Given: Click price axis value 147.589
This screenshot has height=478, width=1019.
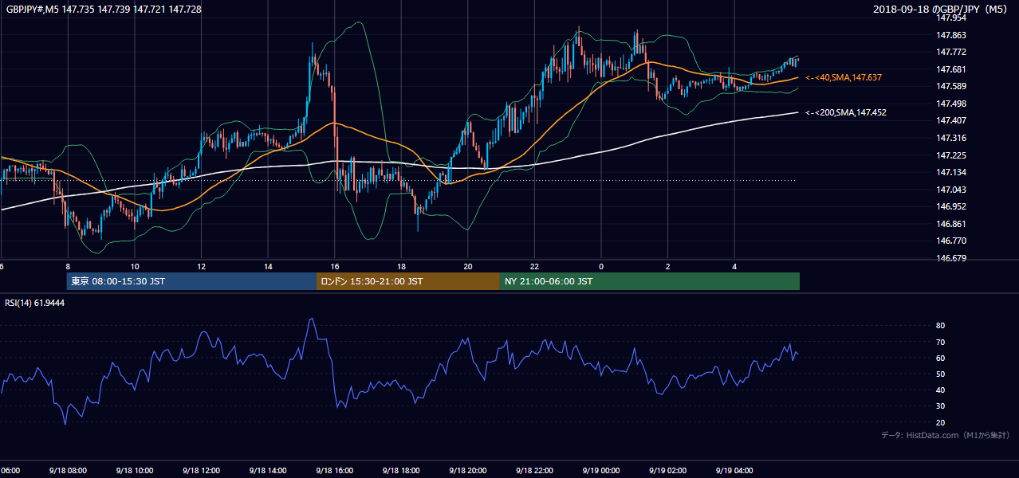Looking at the screenshot, I should 951,86.
